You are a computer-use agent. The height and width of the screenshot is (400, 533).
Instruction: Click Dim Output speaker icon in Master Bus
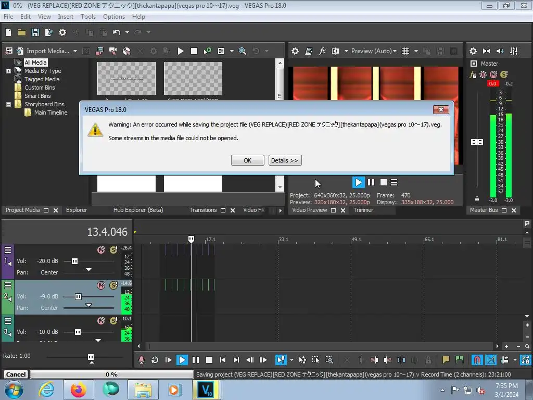tap(500, 51)
